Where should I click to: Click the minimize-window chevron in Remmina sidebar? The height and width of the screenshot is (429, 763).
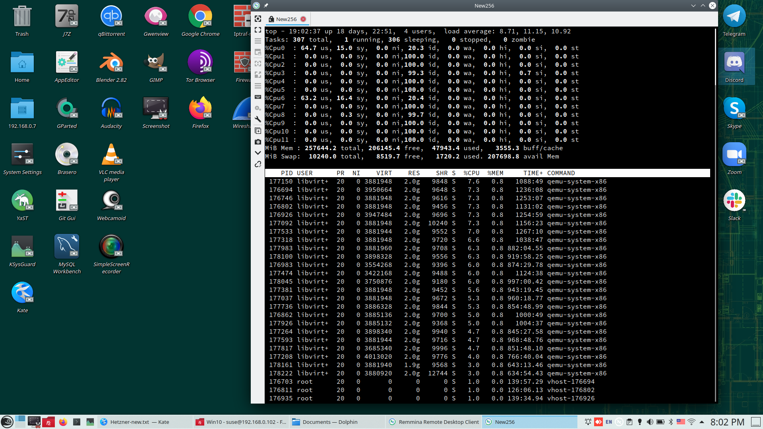point(258,153)
